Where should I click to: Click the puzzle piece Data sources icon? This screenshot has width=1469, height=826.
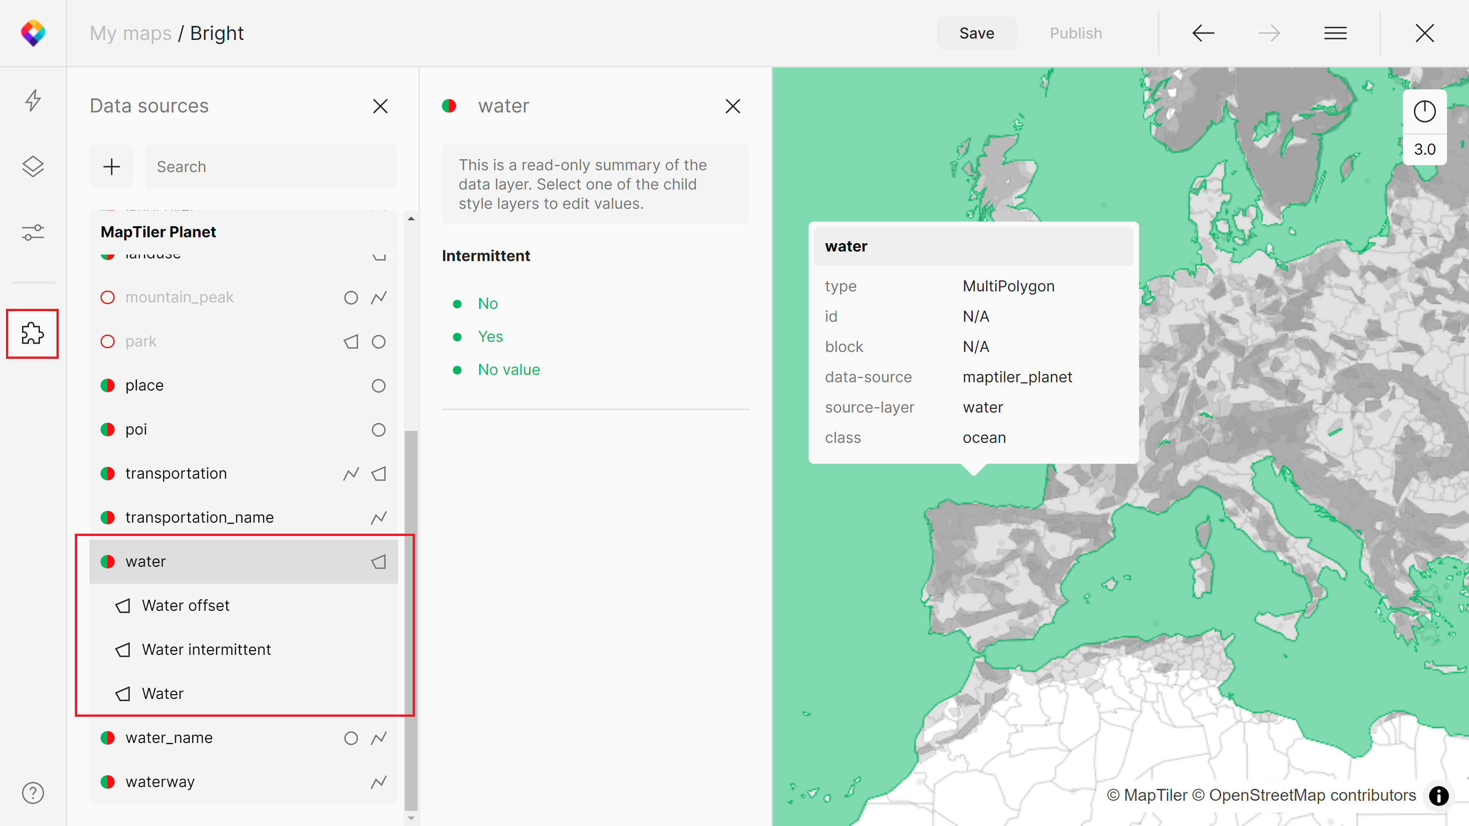[33, 334]
